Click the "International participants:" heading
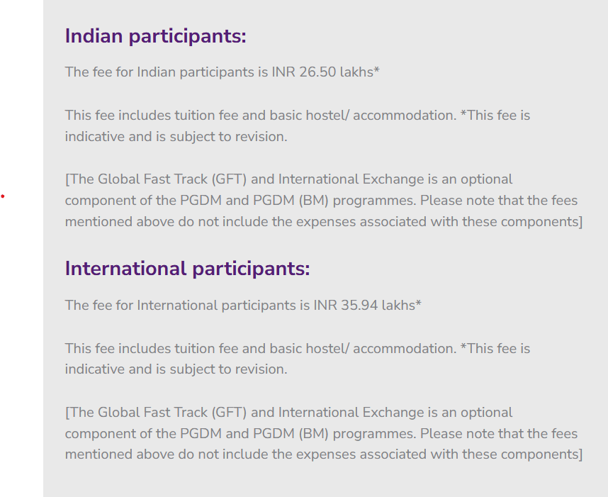 click(x=187, y=269)
